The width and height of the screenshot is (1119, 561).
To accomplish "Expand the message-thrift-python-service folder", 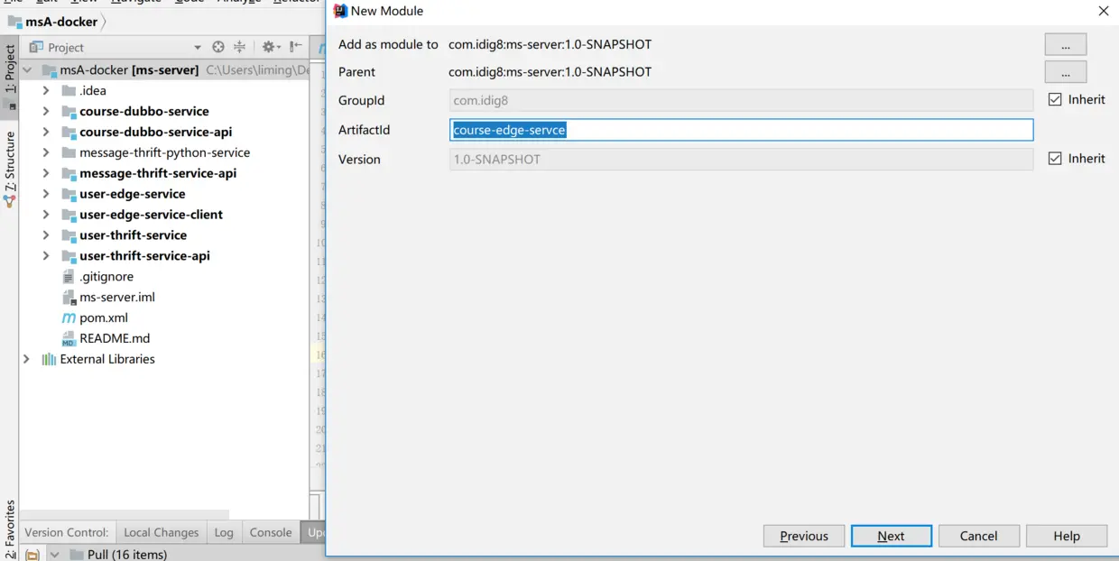I will pos(46,152).
